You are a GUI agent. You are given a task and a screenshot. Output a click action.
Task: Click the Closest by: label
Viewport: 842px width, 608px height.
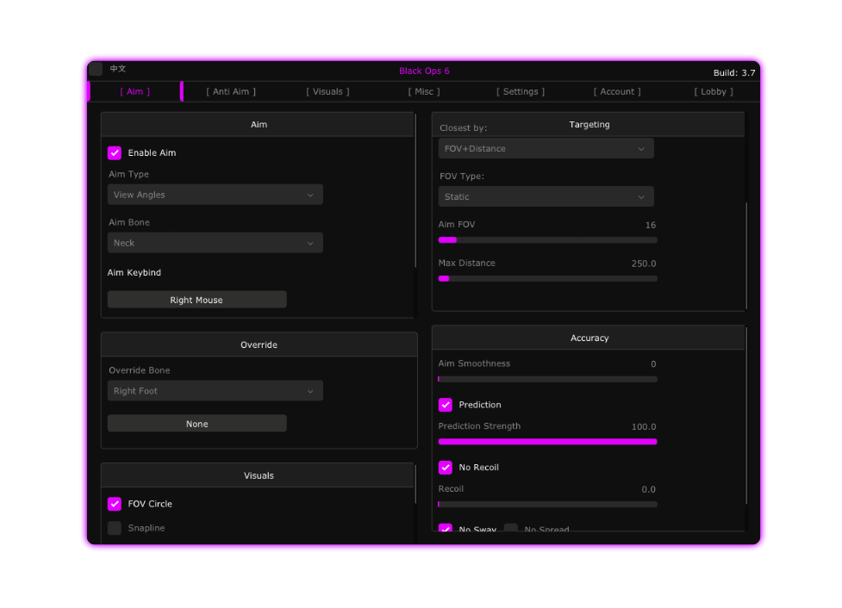pos(463,128)
